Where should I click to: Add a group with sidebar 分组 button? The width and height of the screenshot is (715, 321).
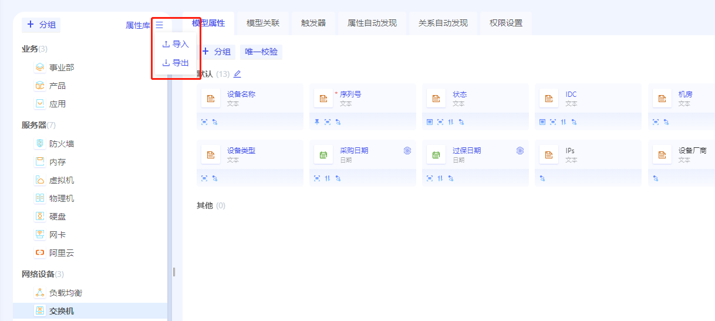point(41,25)
